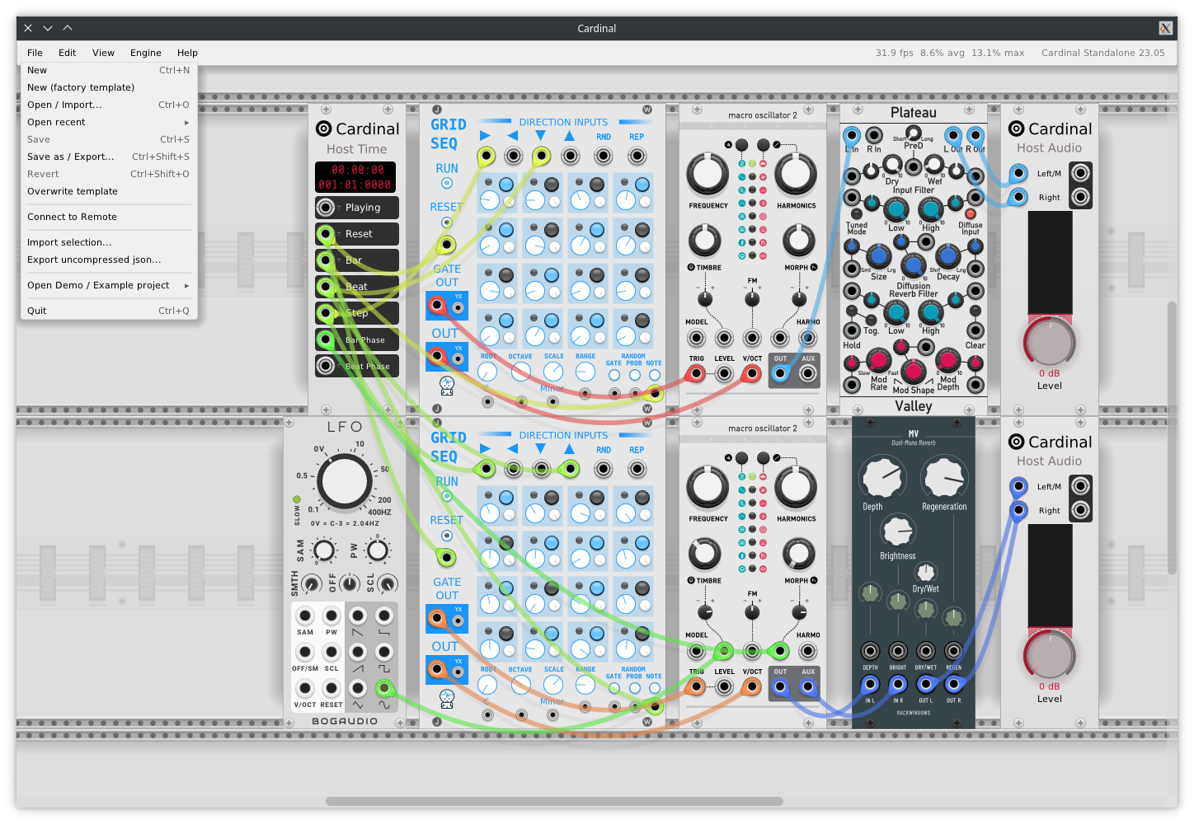The width and height of the screenshot is (1194, 824).
Task: Click the Host Time clock display
Action: pyautogui.click(x=355, y=177)
